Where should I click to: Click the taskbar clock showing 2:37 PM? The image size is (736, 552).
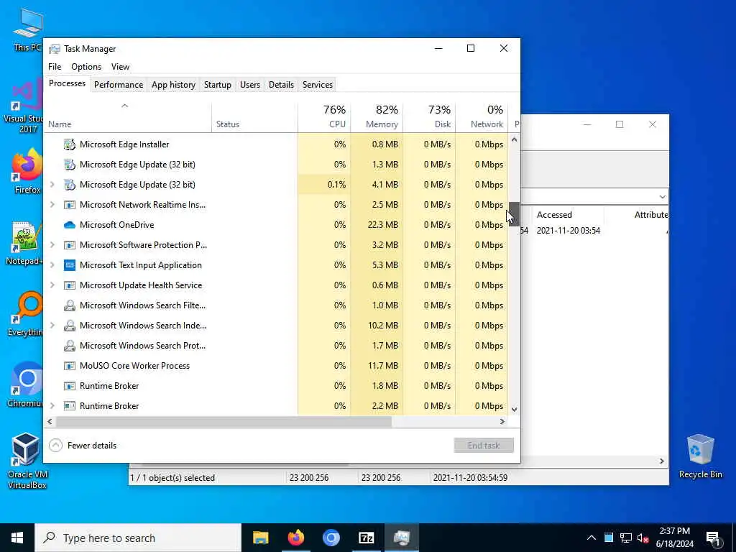coord(674,538)
